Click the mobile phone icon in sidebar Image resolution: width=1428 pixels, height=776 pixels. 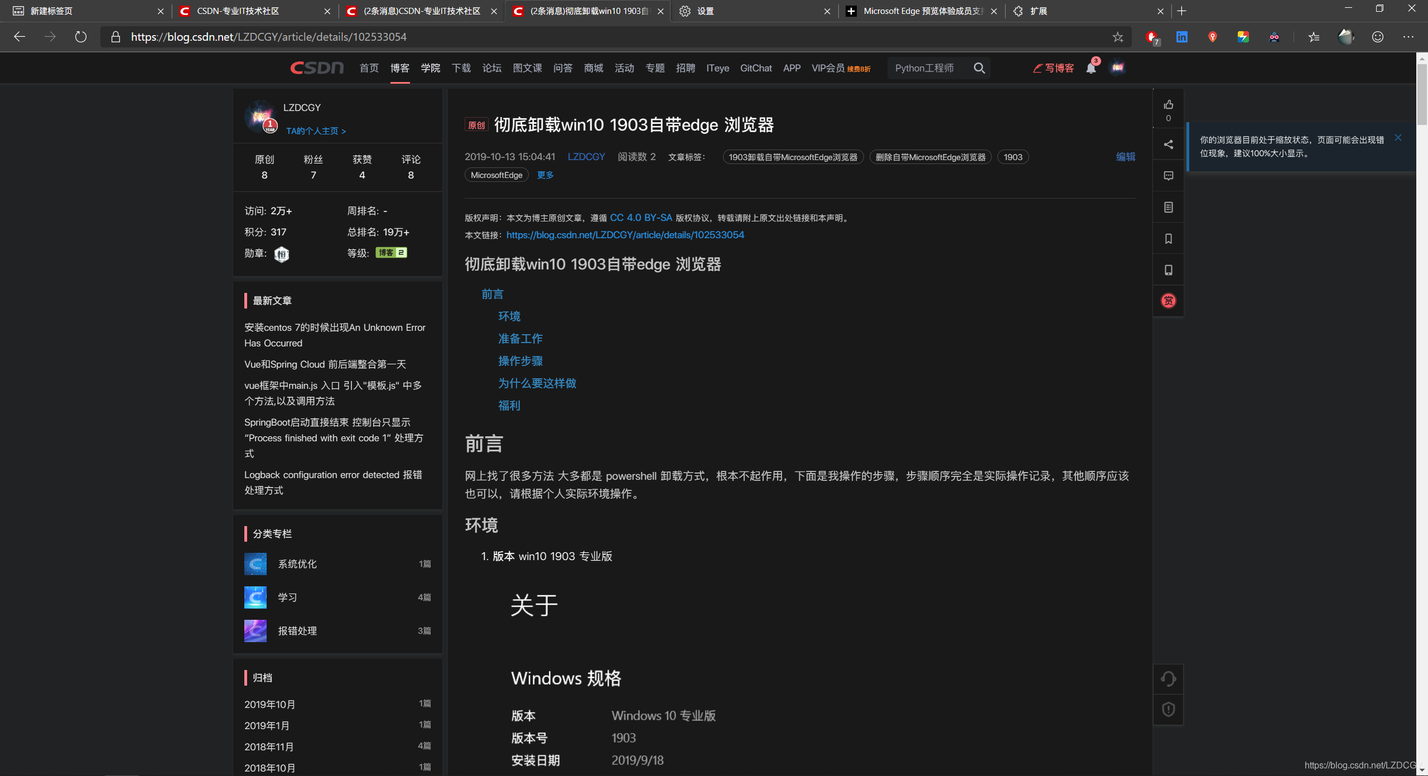(1168, 270)
